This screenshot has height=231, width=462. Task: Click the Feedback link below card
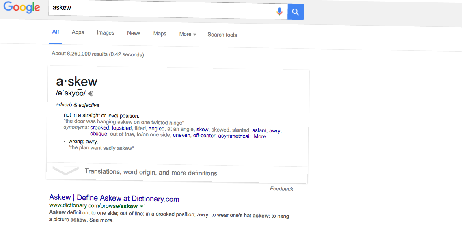point(282,189)
